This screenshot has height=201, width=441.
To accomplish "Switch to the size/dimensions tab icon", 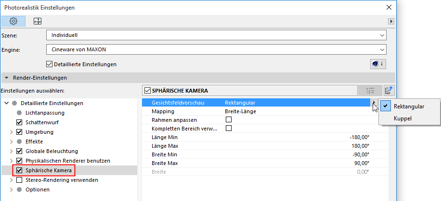I will coord(37,21).
